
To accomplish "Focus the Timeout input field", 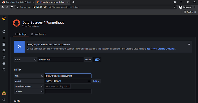I will pyautogui.click(x=68, y=91).
